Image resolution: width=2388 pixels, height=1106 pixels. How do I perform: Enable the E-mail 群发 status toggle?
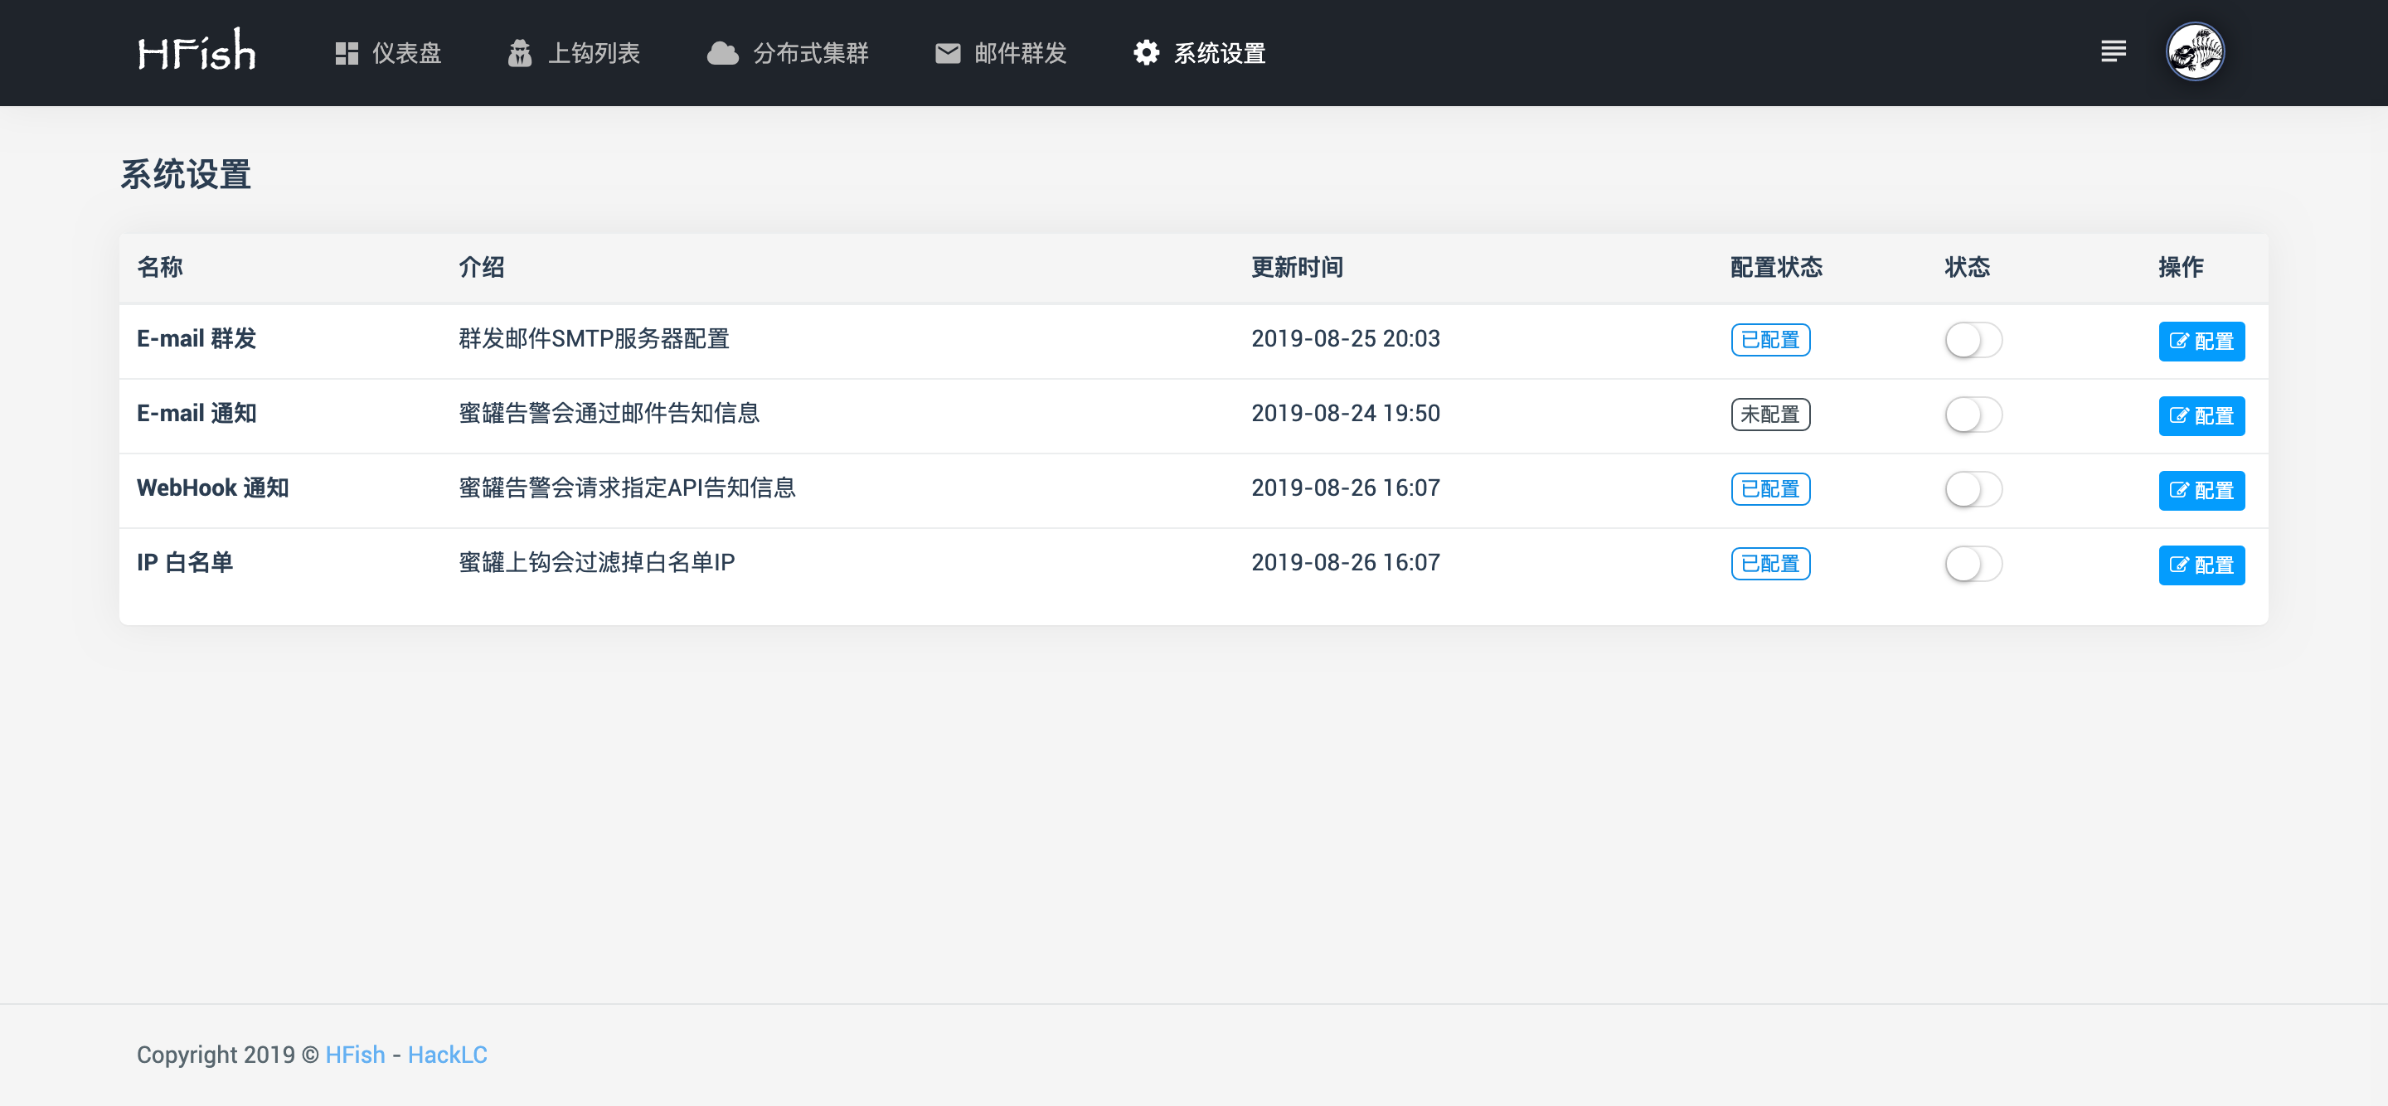pyautogui.click(x=1973, y=340)
